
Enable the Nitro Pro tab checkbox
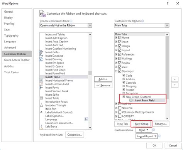[x=120, y=108]
